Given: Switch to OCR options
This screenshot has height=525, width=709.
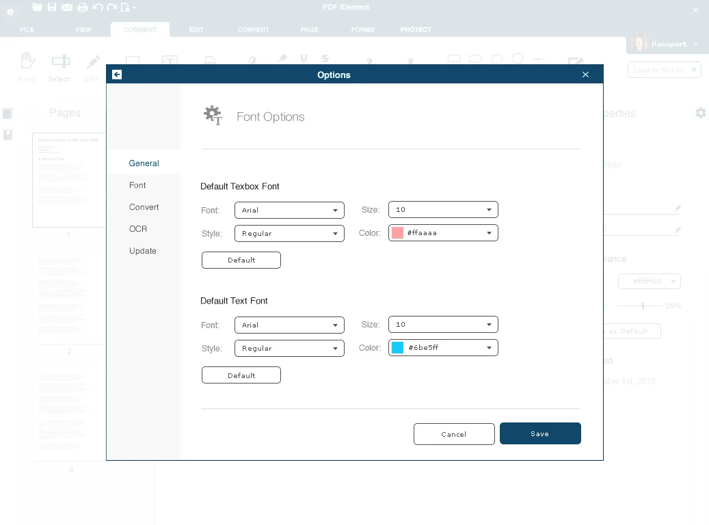Looking at the screenshot, I should [x=138, y=229].
